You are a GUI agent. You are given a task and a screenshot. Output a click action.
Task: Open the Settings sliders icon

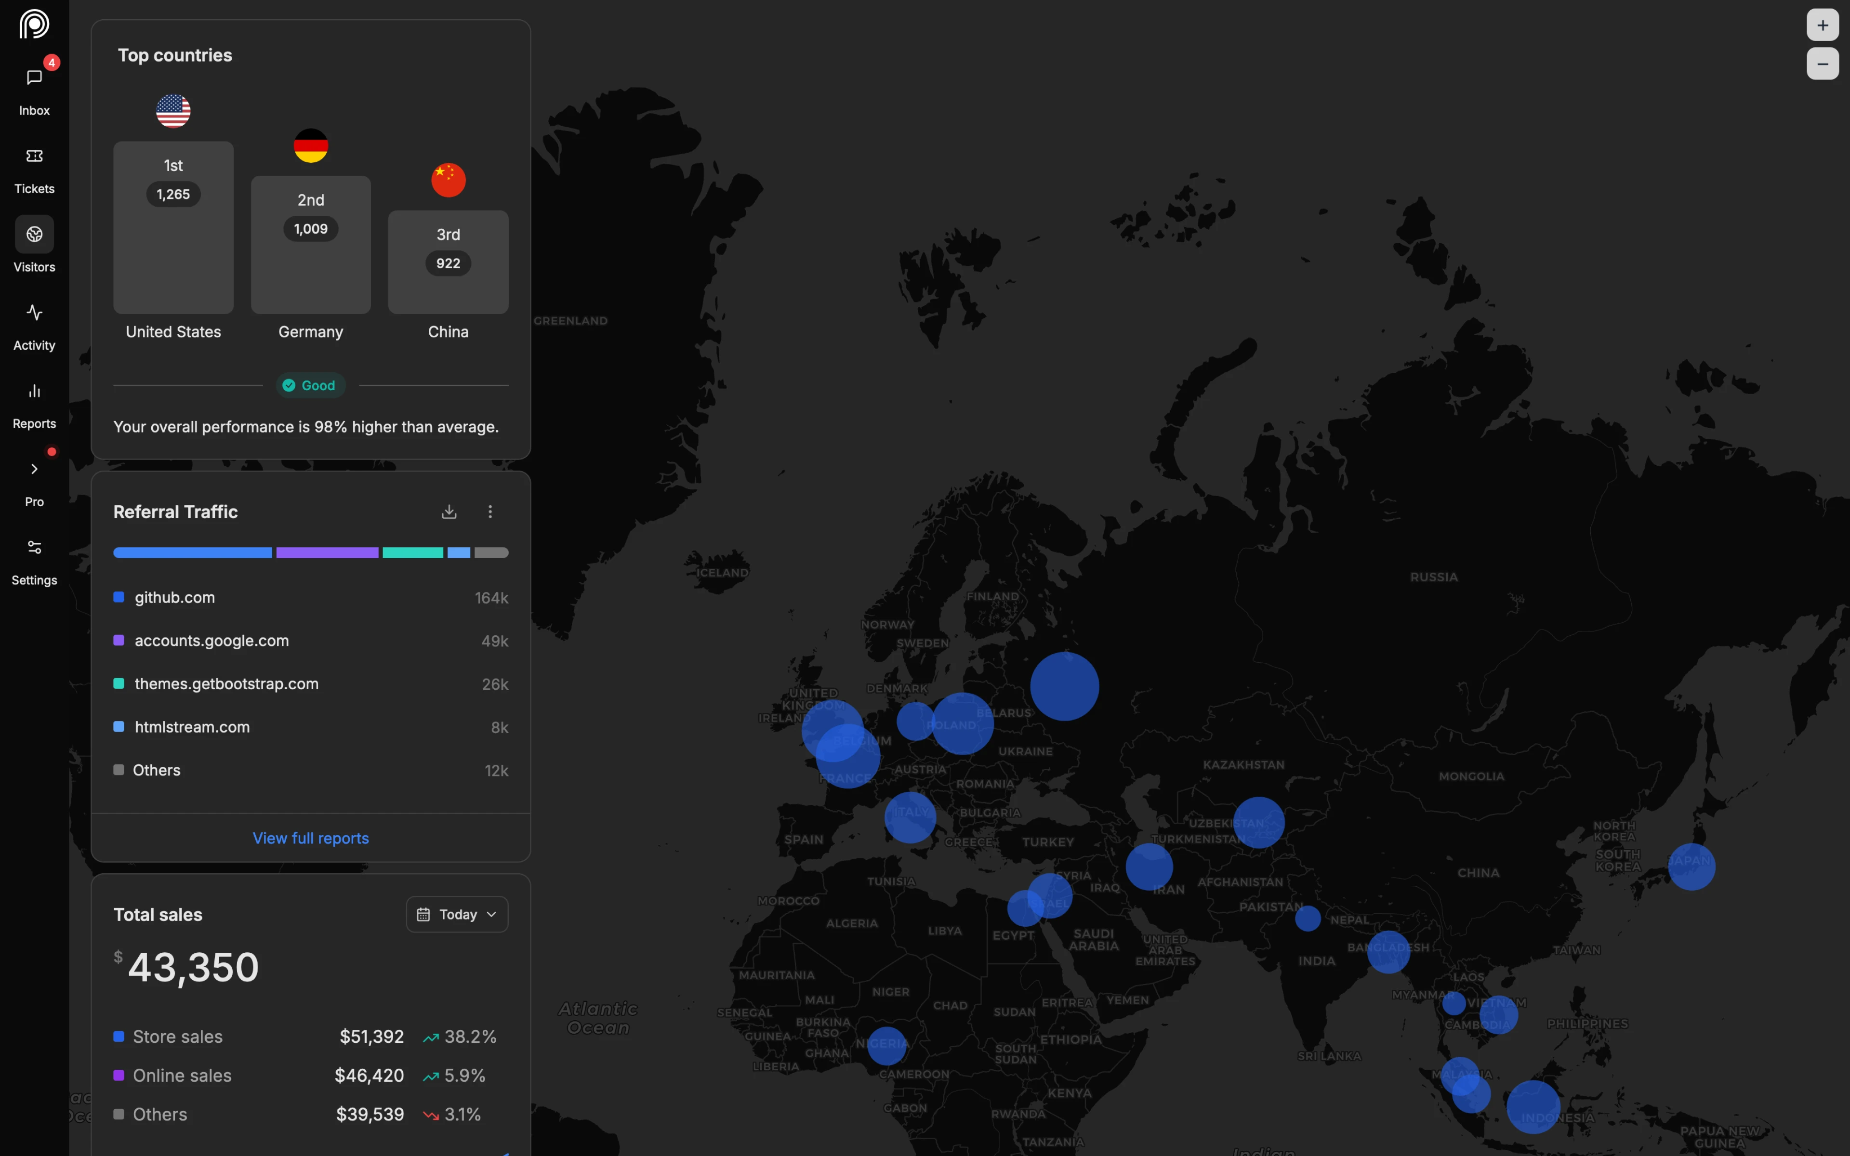34,548
